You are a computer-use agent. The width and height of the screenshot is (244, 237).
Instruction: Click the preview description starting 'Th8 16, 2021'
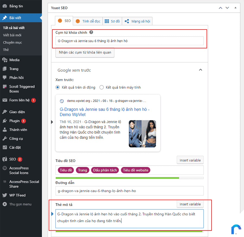(x=90, y=130)
